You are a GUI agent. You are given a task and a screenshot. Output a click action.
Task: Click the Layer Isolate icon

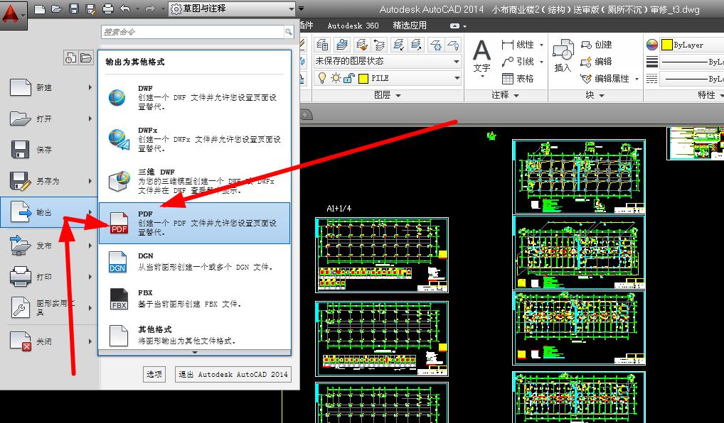coord(398,44)
